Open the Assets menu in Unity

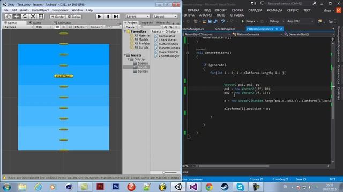(x=24, y=10)
